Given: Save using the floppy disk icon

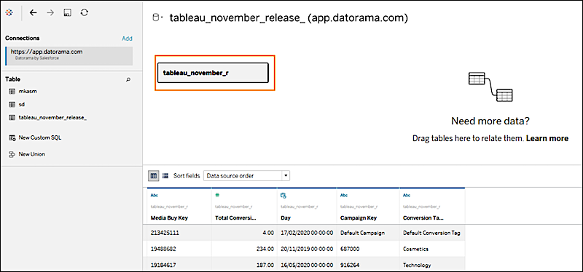Looking at the screenshot, I should [x=67, y=12].
